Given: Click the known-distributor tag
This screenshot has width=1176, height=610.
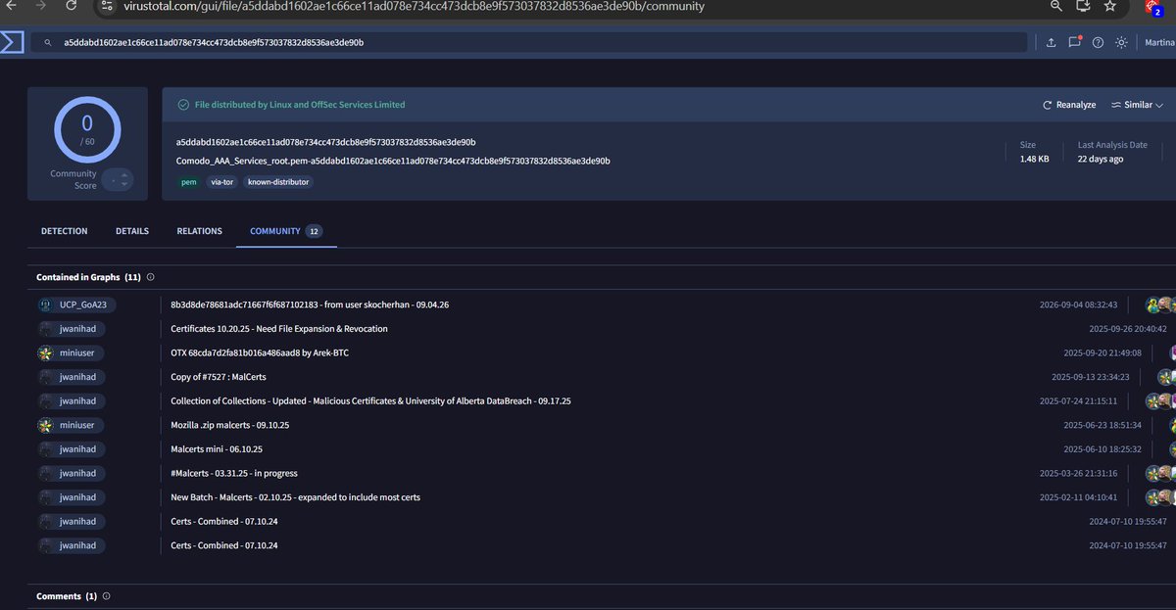Looking at the screenshot, I should (279, 182).
